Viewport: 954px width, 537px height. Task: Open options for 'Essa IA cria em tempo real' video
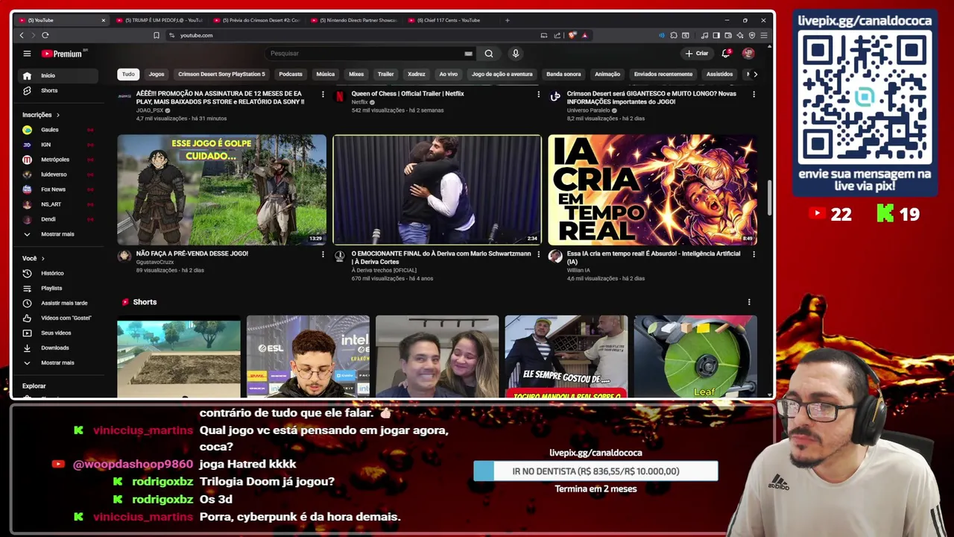coord(754,254)
